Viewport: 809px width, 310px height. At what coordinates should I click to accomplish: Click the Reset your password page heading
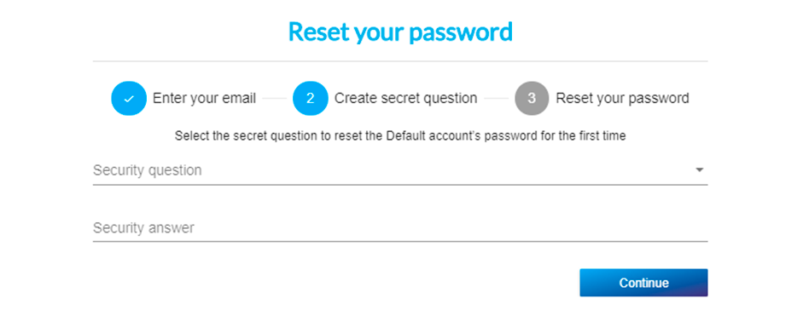pos(400,32)
